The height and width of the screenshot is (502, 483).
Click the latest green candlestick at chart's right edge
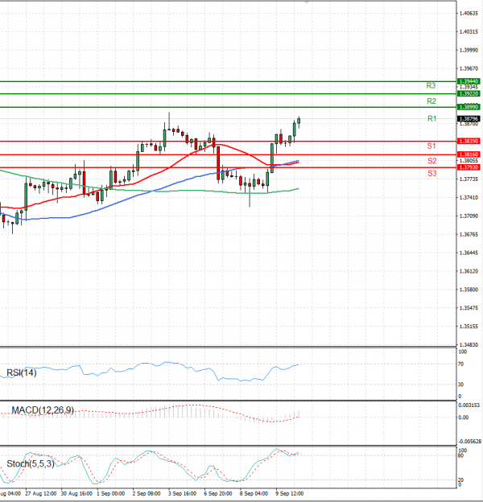click(x=299, y=121)
